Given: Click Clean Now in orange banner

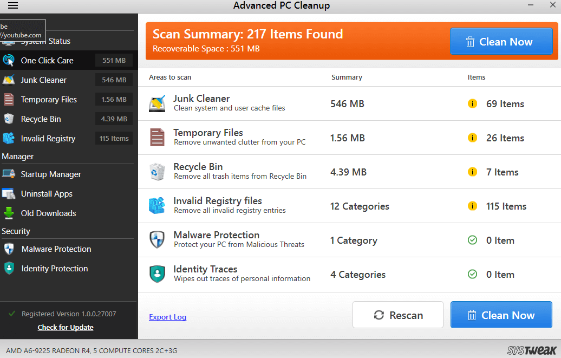Looking at the screenshot, I should click(501, 42).
